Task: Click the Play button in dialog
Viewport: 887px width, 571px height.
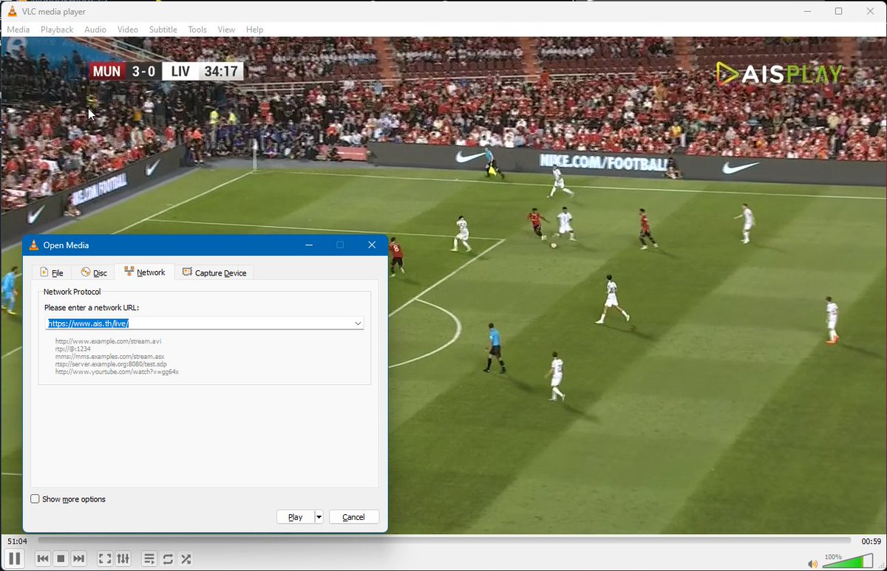Action: (x=296, y=517)
